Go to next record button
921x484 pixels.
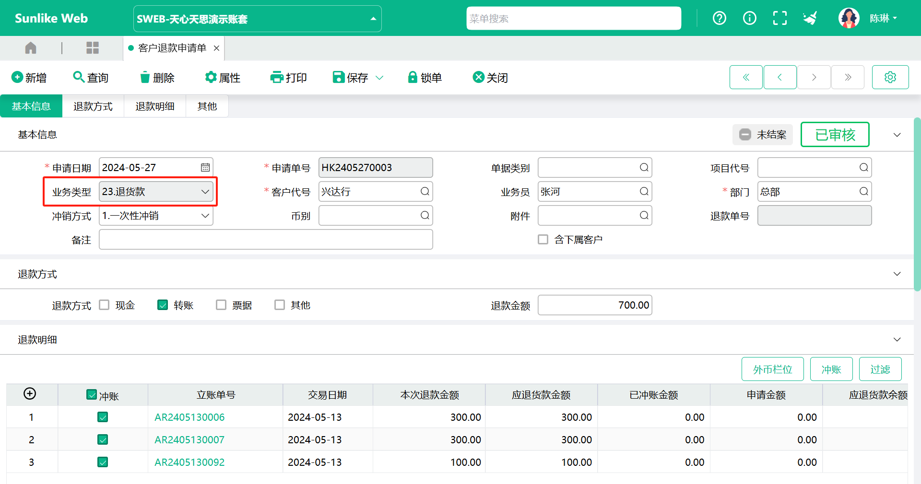pos(814,77)
